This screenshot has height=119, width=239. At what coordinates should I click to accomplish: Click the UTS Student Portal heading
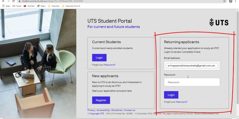coord(110,21)
